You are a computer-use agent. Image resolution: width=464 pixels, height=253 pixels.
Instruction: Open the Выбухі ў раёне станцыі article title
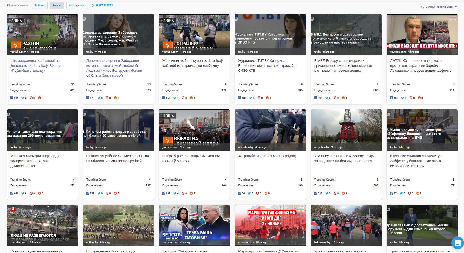(191, 158)
